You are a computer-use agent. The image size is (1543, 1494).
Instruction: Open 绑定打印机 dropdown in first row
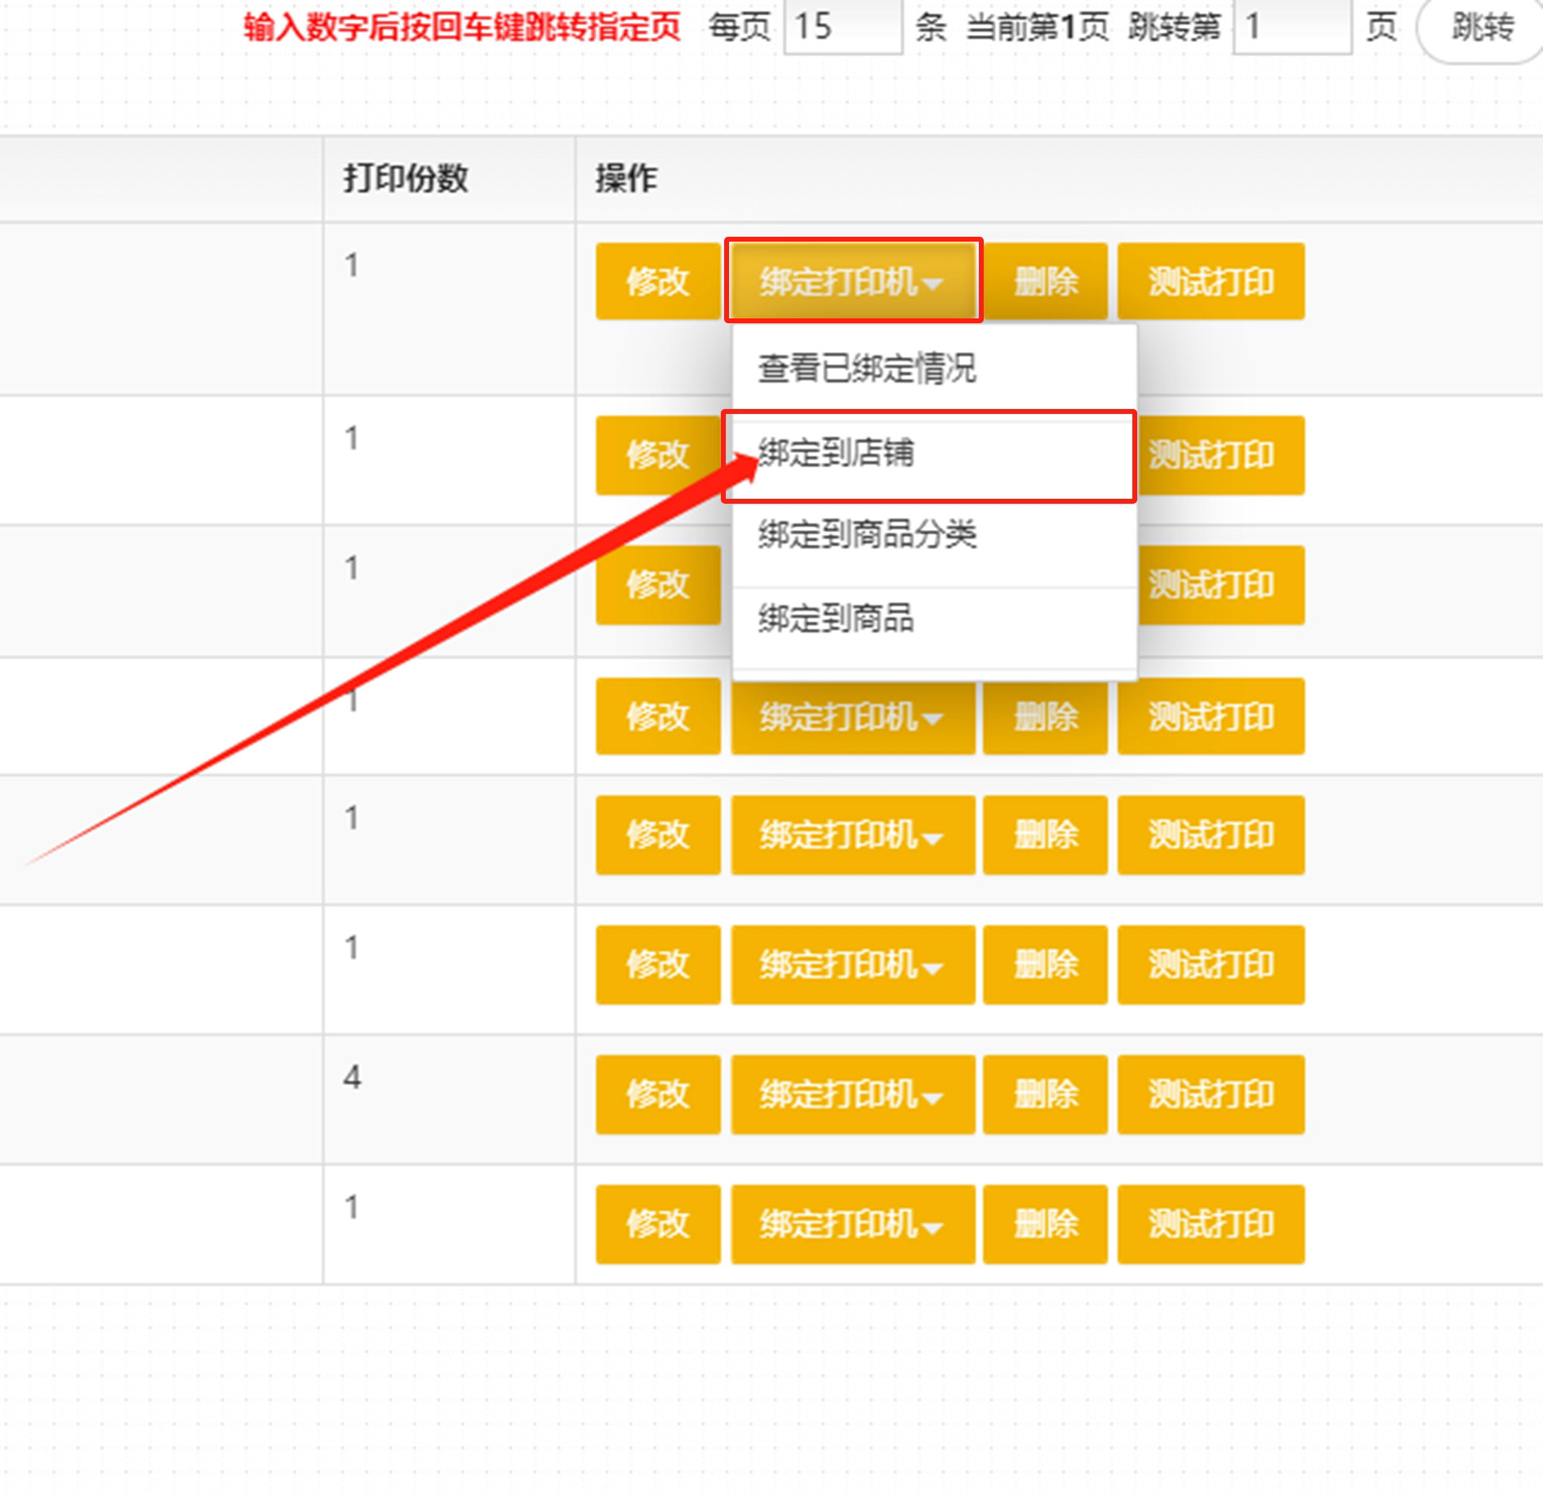tap(852, 282)
